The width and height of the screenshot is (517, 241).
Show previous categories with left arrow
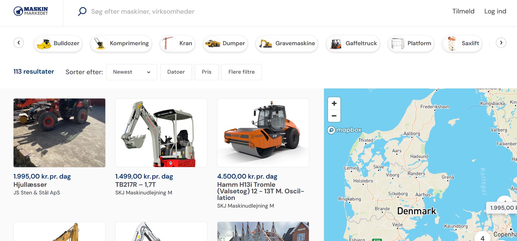click(19, 43)
